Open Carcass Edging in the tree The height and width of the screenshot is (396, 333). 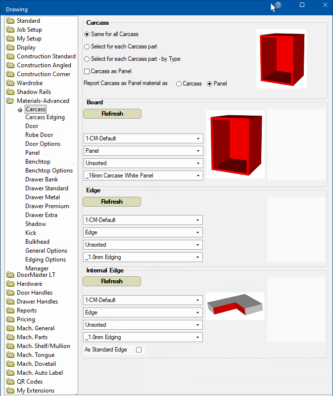(x=45, y=117)
